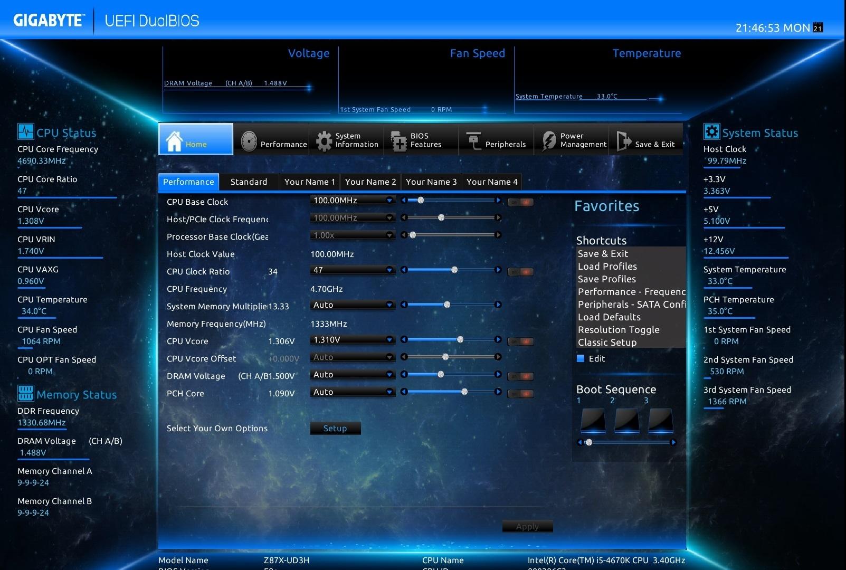Switch to the Performance profile tab
The image size is (846, 570).
[x=188, y=182]
